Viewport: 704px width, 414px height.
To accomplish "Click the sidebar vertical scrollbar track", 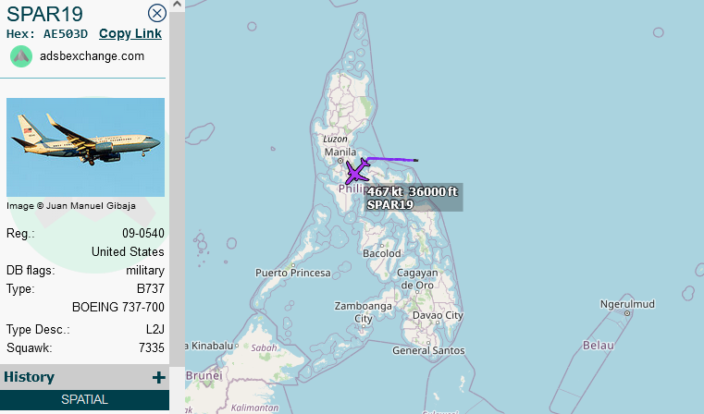I will 177,189.
